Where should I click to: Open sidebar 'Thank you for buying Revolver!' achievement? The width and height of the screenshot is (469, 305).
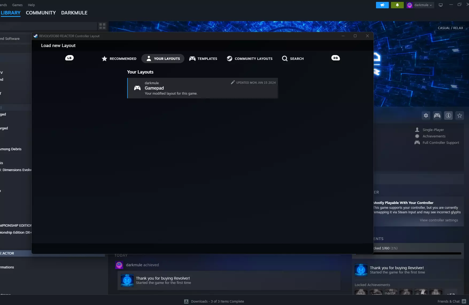pyautogui.click(x=397, y=268)
